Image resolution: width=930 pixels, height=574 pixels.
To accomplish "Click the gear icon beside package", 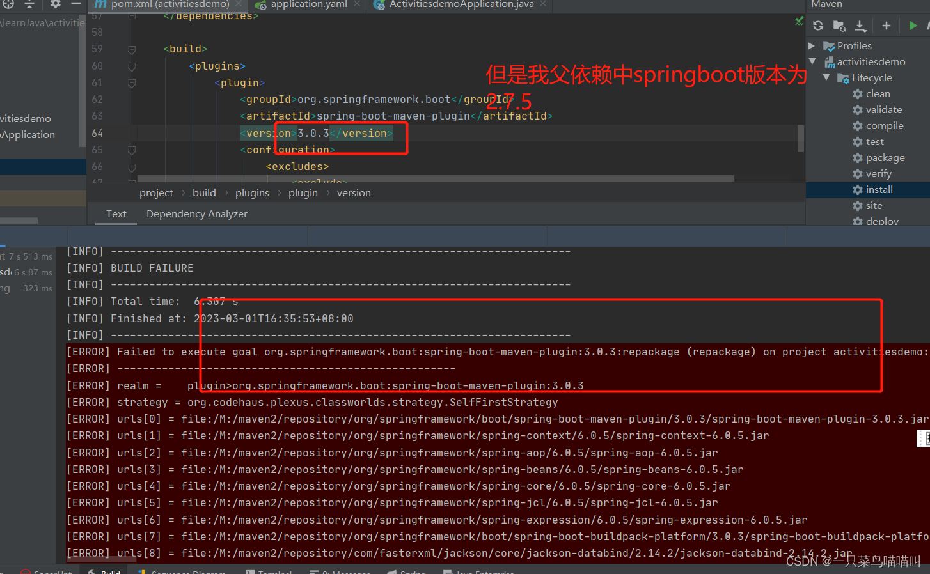I will pos(858,158).
